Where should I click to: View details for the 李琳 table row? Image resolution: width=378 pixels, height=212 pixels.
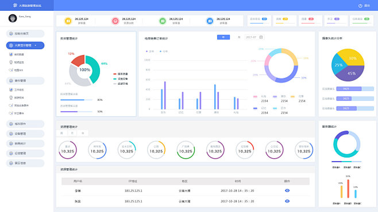coord(287,190)
